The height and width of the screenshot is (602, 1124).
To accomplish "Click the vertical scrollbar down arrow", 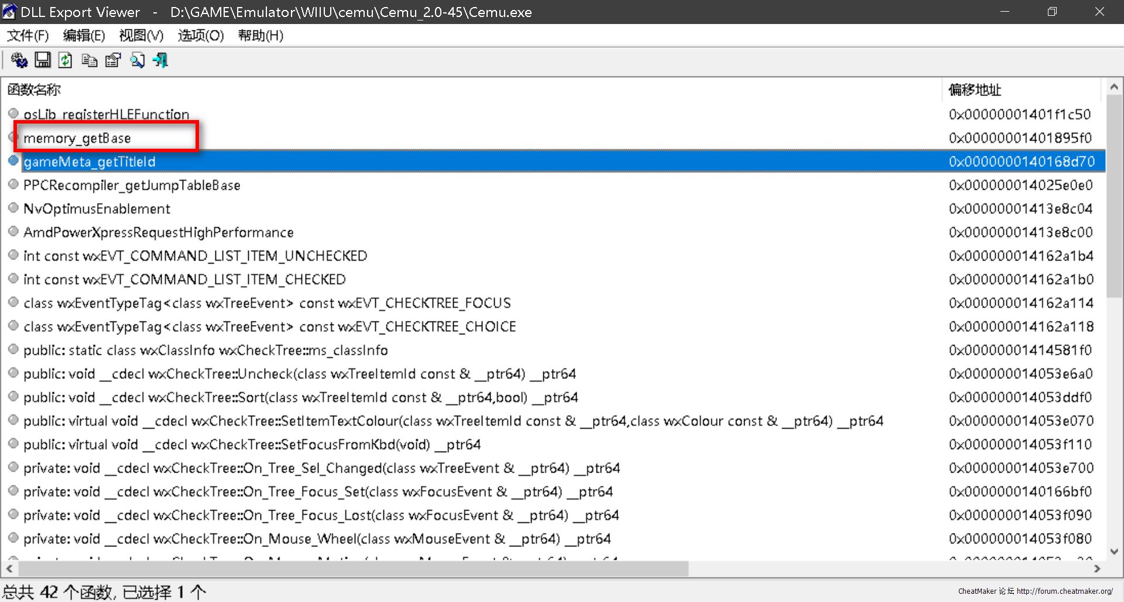I will coord(1113,551).
